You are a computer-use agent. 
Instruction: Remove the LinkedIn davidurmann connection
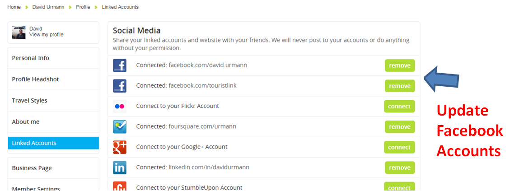point(400,168)
